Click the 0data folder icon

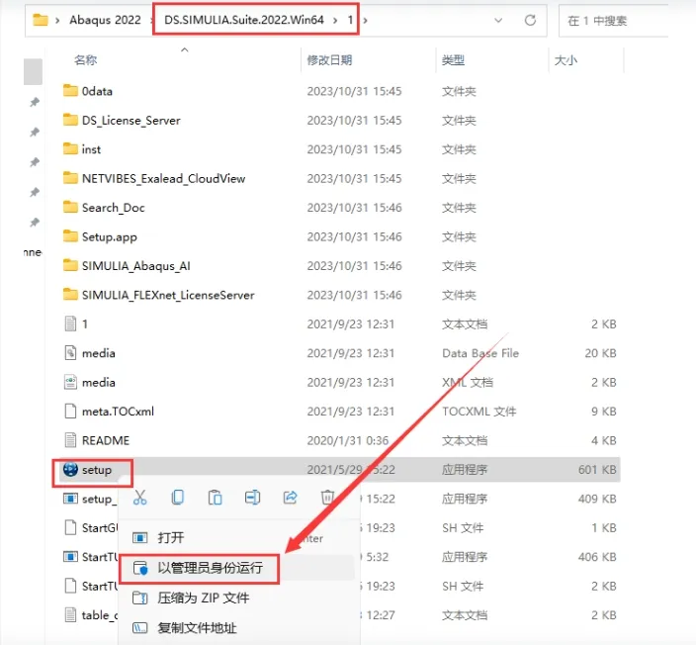[70, 91]
